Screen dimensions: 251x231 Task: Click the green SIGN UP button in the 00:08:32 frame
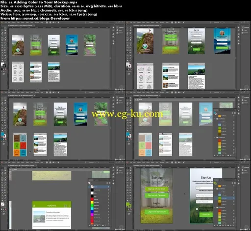coord(206,215)
